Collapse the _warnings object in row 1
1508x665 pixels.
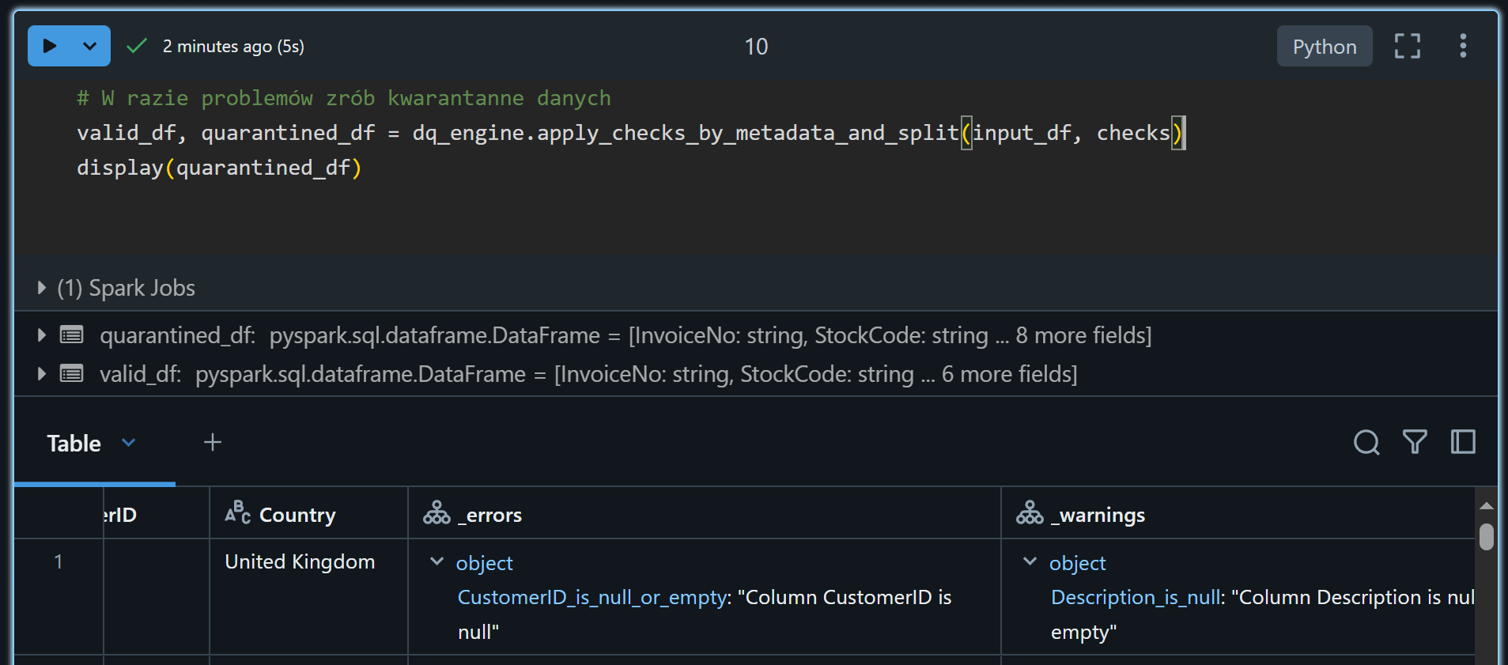click(1030, 561)
